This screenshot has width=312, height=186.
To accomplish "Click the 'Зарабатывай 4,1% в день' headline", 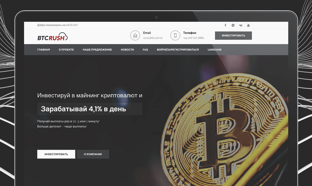I will (83, 109).
